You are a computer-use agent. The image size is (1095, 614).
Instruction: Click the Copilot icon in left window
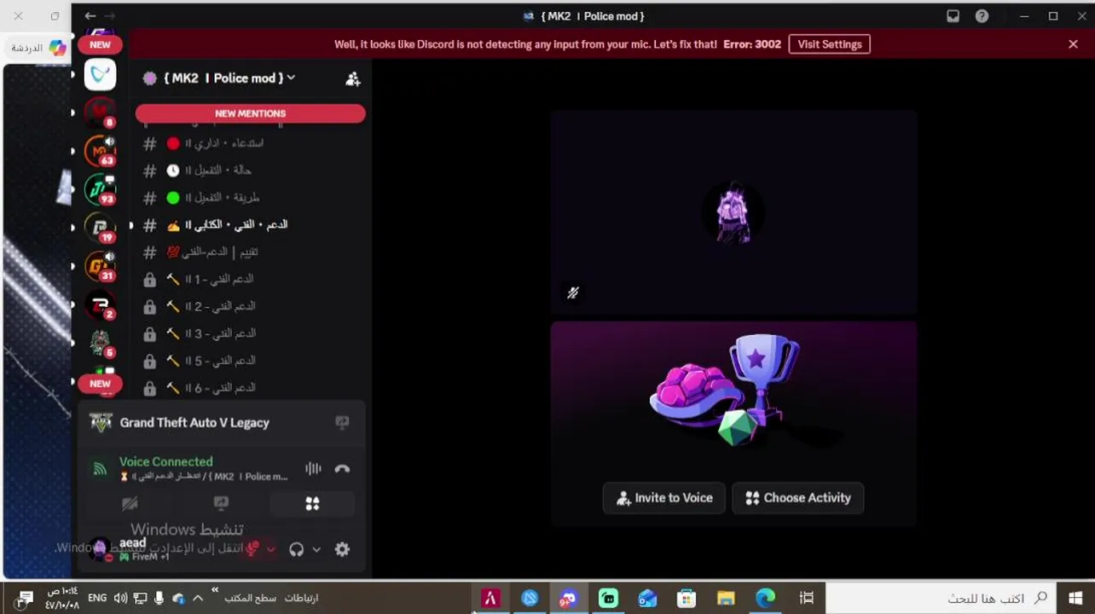pyautogui.click(x=57, y=49)
